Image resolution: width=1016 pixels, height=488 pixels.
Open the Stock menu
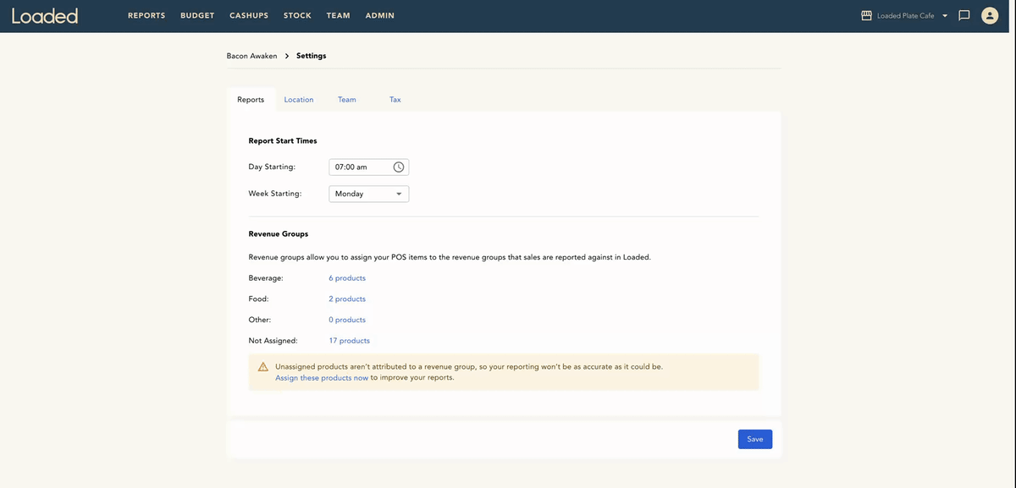(x=297, y=15)
